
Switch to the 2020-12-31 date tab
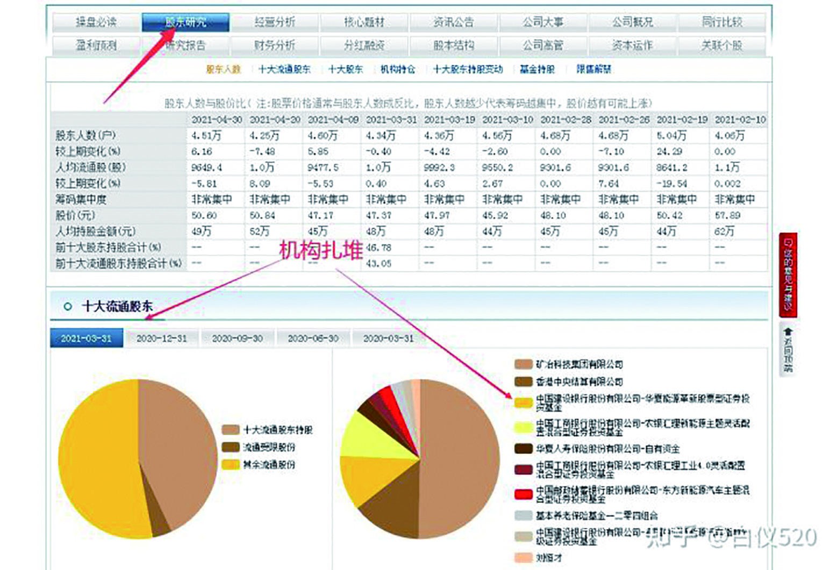click(162, 338)
